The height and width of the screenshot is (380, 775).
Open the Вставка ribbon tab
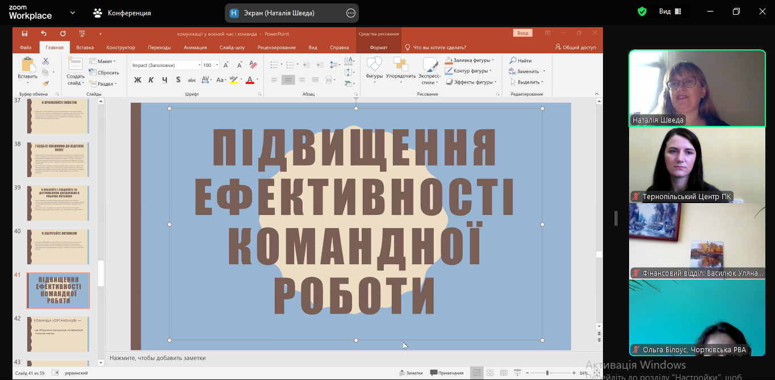85,48
